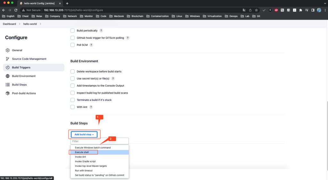Focus the build step Filter field

point(100,141)
